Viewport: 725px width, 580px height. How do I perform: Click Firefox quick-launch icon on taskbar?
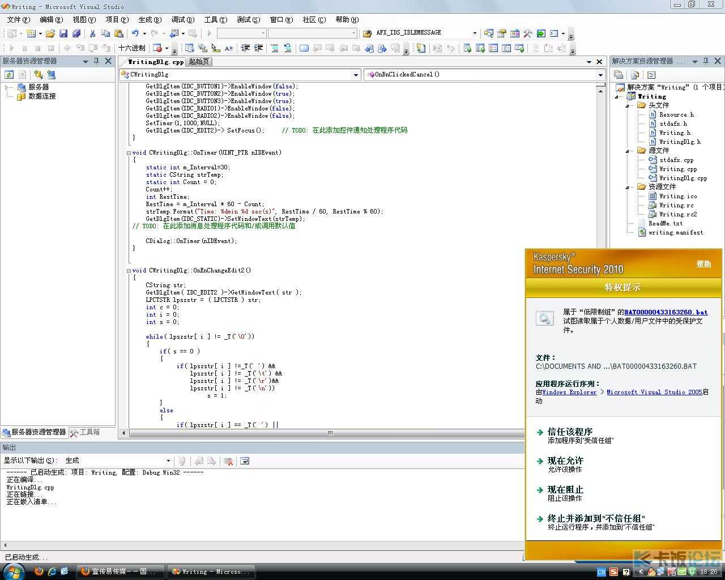click(39, 572)
